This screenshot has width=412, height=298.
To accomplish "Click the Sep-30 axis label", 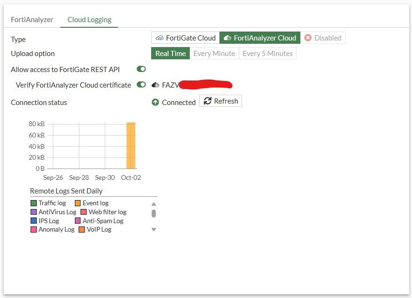I will 105,177.
